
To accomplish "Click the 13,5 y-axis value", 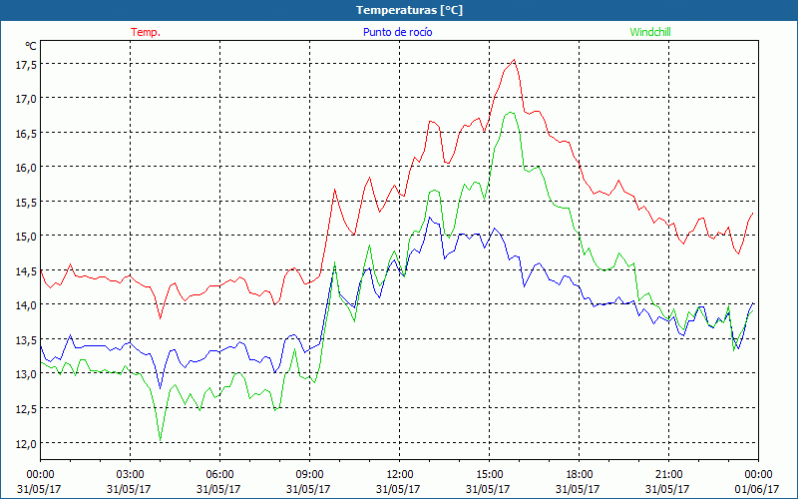I will tap(27, 340).
